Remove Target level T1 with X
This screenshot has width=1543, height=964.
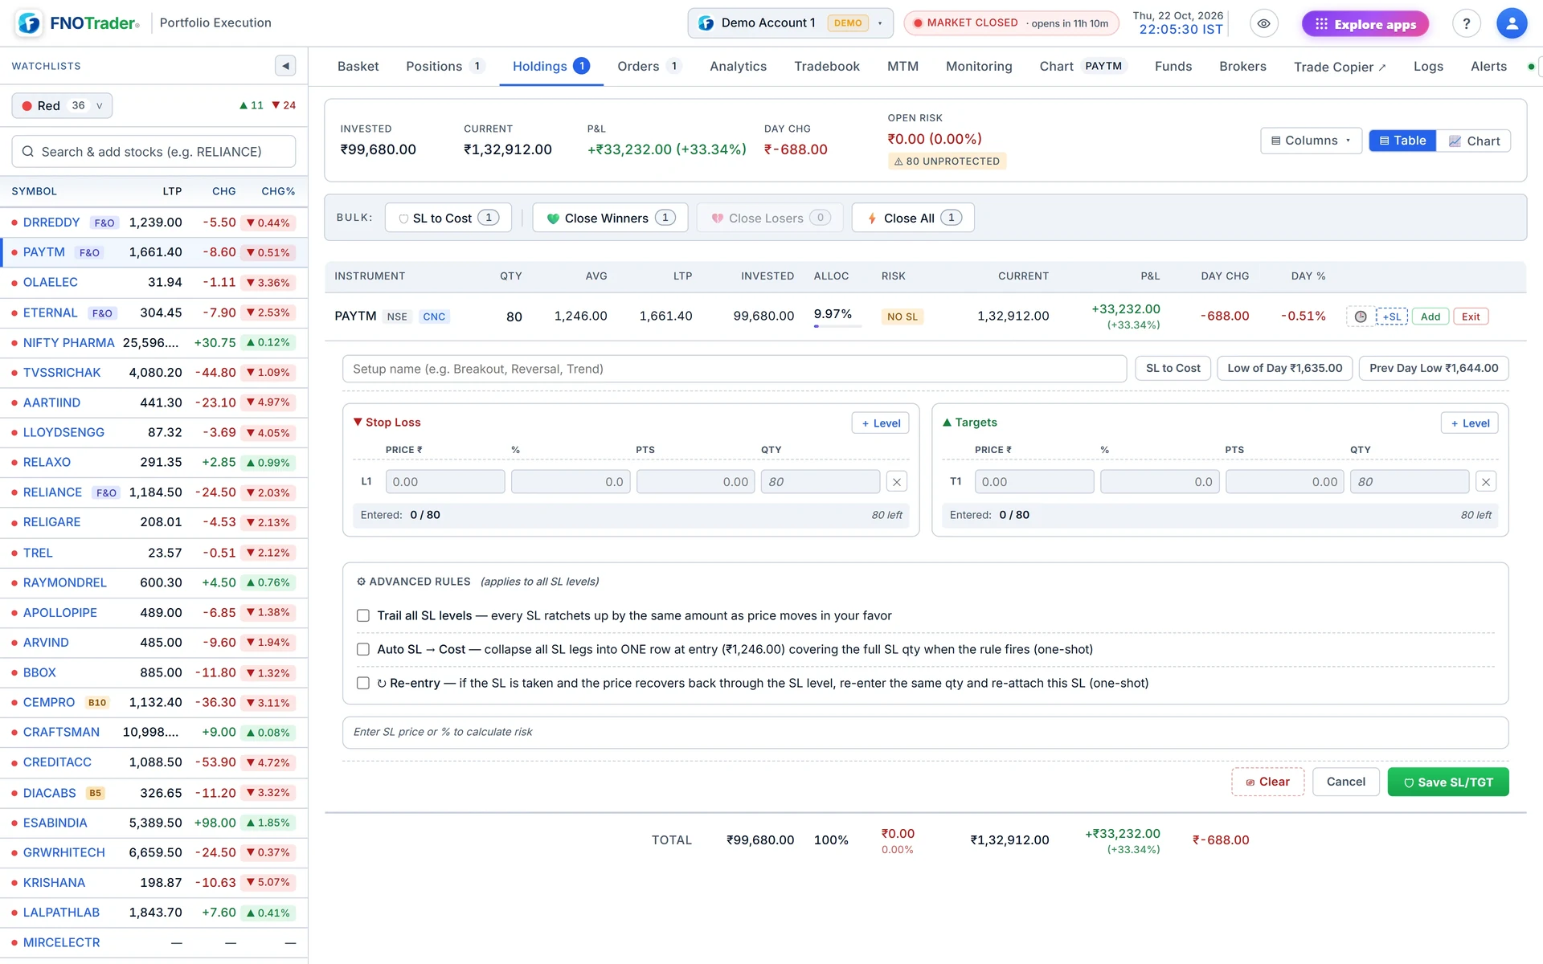point(1486,482)
